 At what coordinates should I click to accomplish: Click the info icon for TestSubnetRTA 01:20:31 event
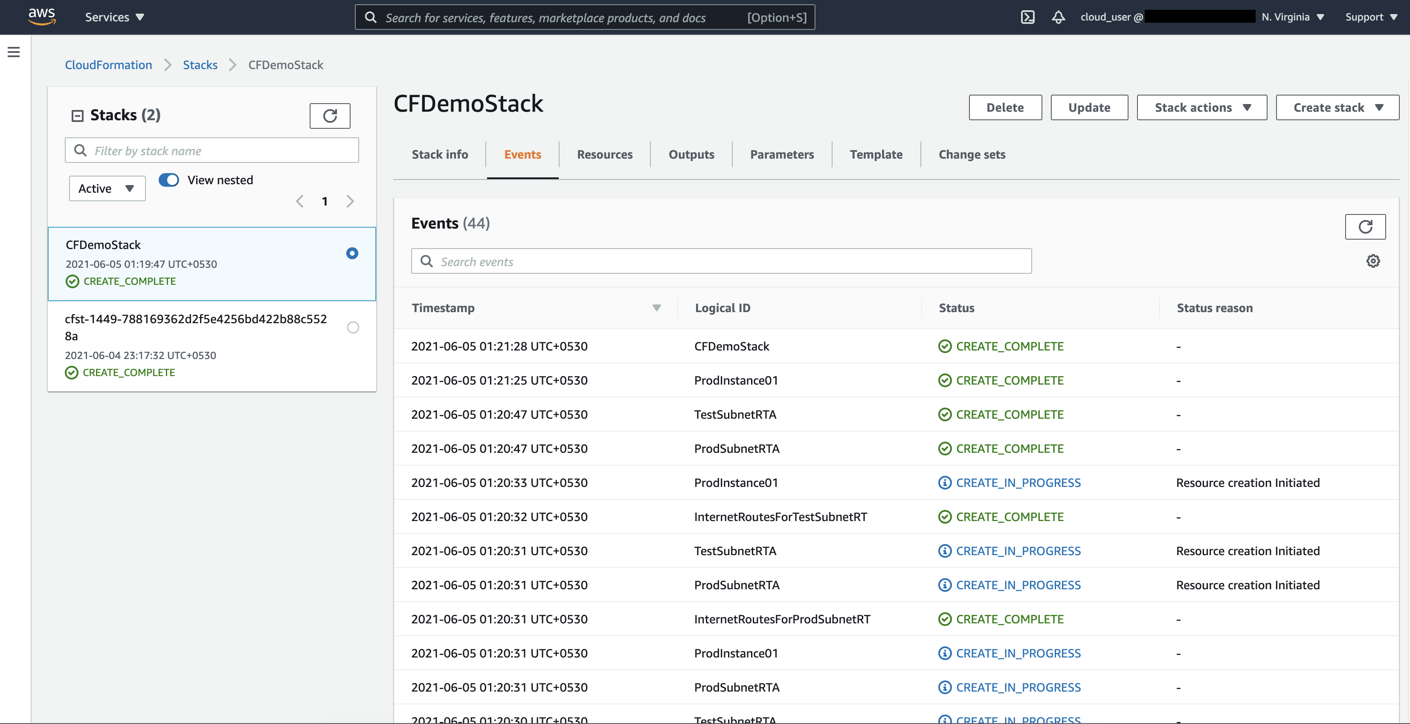945,551
